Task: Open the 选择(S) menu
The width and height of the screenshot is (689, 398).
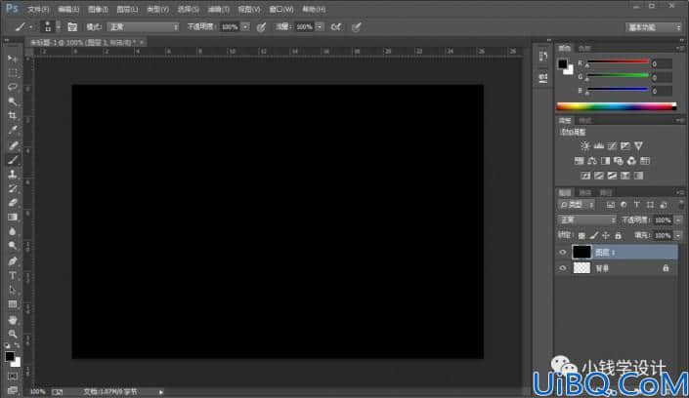Action: 188,9
